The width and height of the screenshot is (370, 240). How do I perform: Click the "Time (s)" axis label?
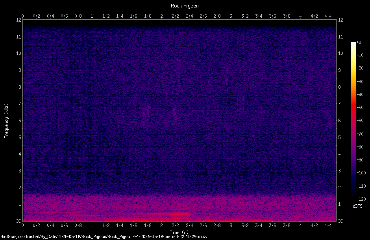(179, 233)
